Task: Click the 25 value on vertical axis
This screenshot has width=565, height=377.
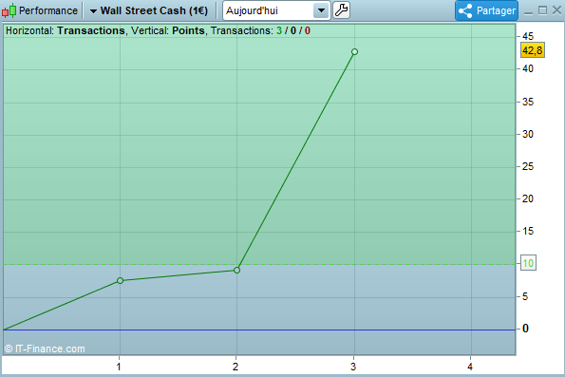Action: [528, 166]
